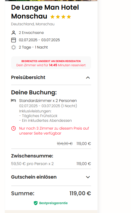
Task: Click the Bestpreisgarantie link text
Action: coord(53,203)
